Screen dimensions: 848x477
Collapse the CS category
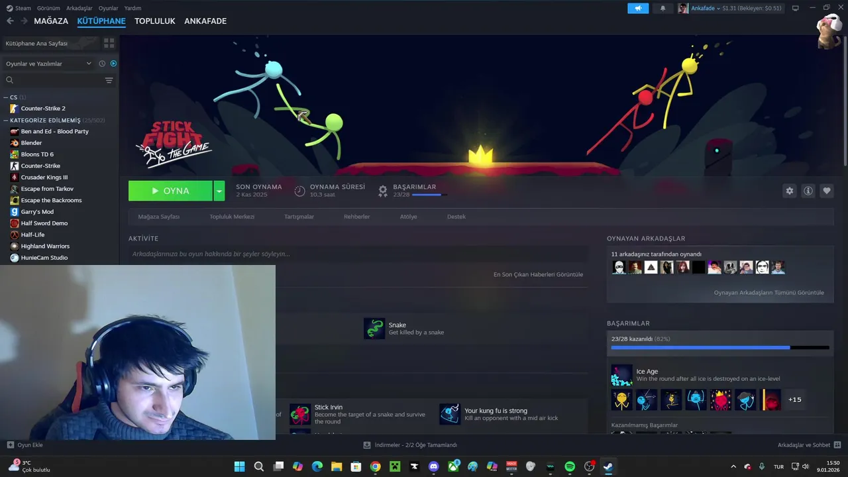[5, 97]
